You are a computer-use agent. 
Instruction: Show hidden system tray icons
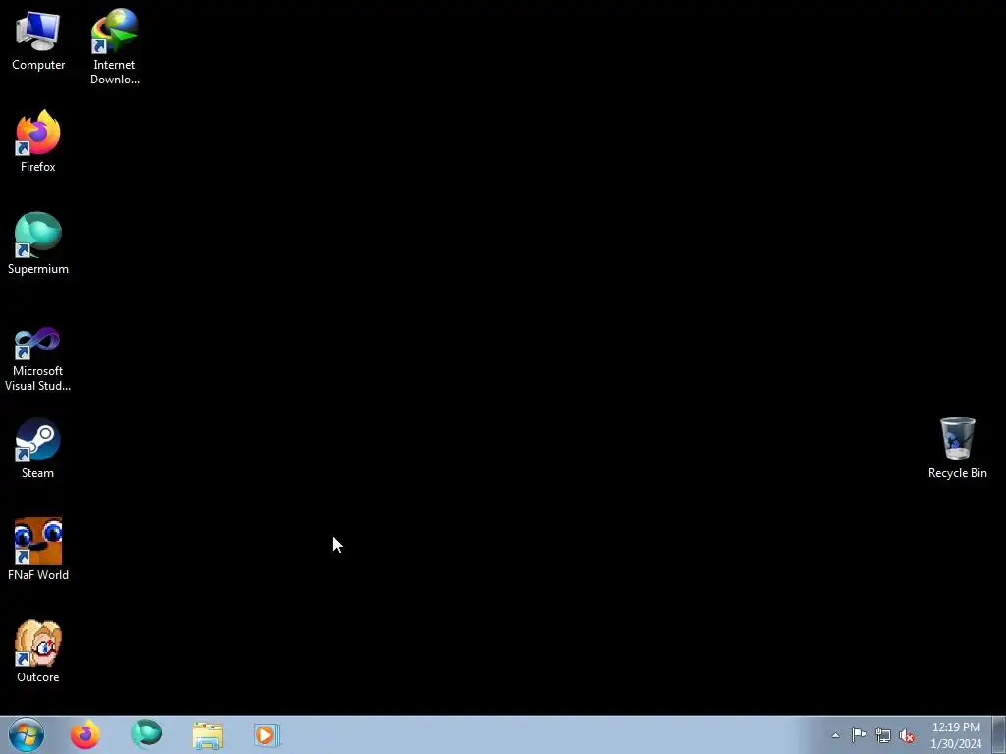835,735
